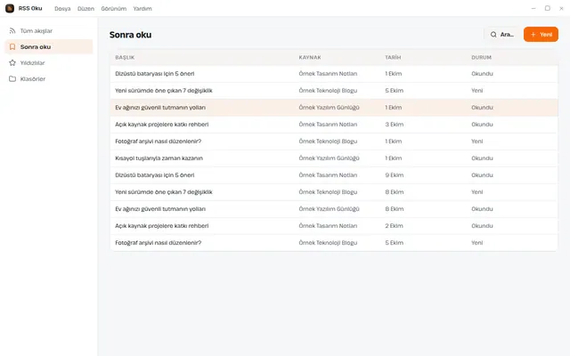Create a new item with the Yeni button
The width and height of the screenshot is (570, 356).
pyautogui.click(x=541, y=35)
